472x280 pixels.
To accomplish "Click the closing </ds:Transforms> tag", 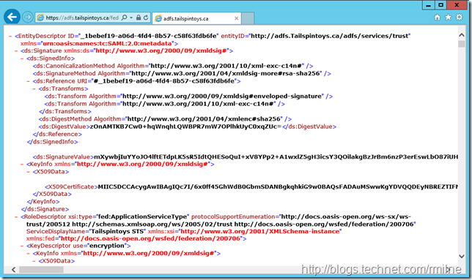I will coord(65,111).
